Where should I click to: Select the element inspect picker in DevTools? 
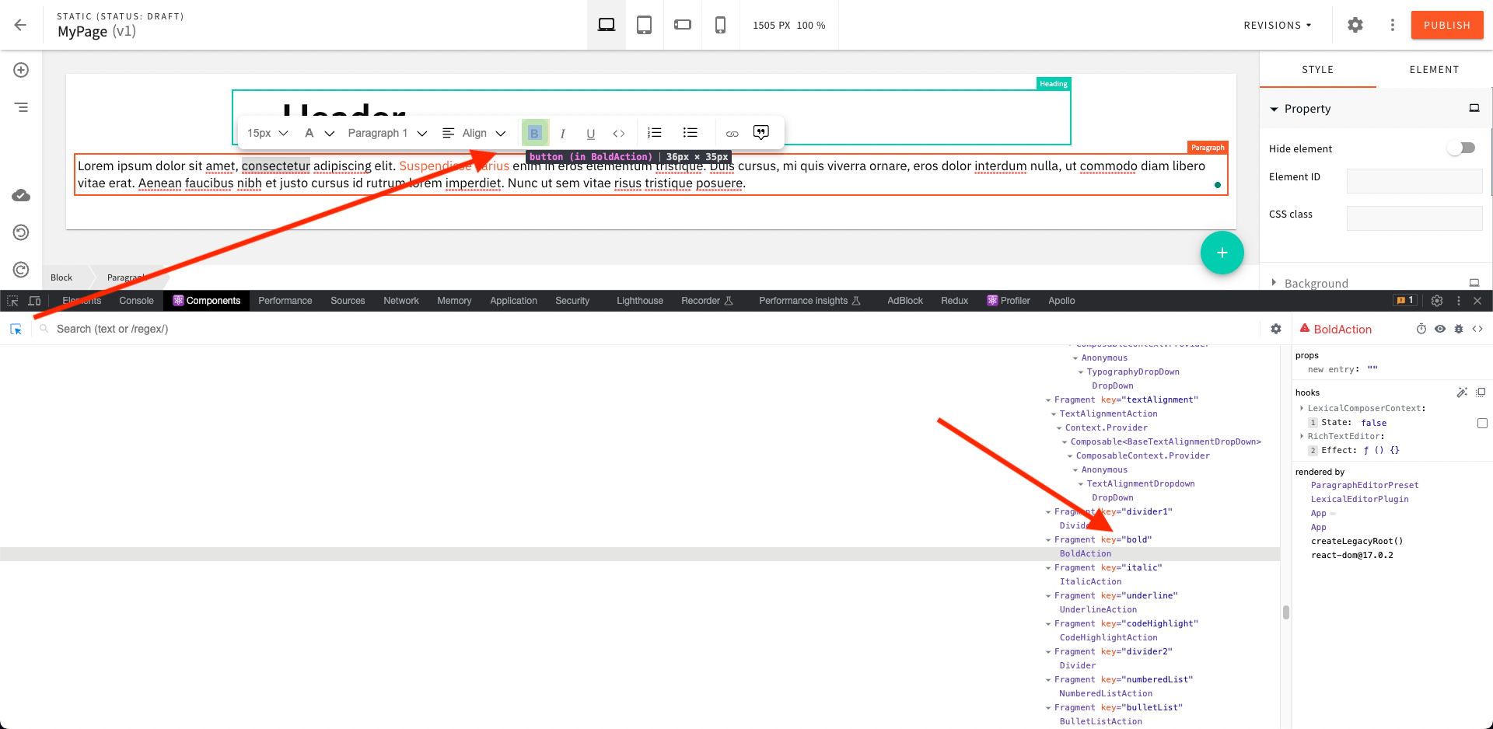(16, 329)
